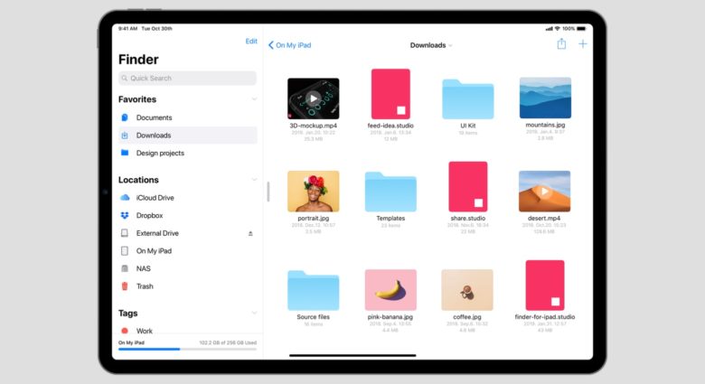
Task: Click the sidebar divider handle
Action: [x=268, y=192]
